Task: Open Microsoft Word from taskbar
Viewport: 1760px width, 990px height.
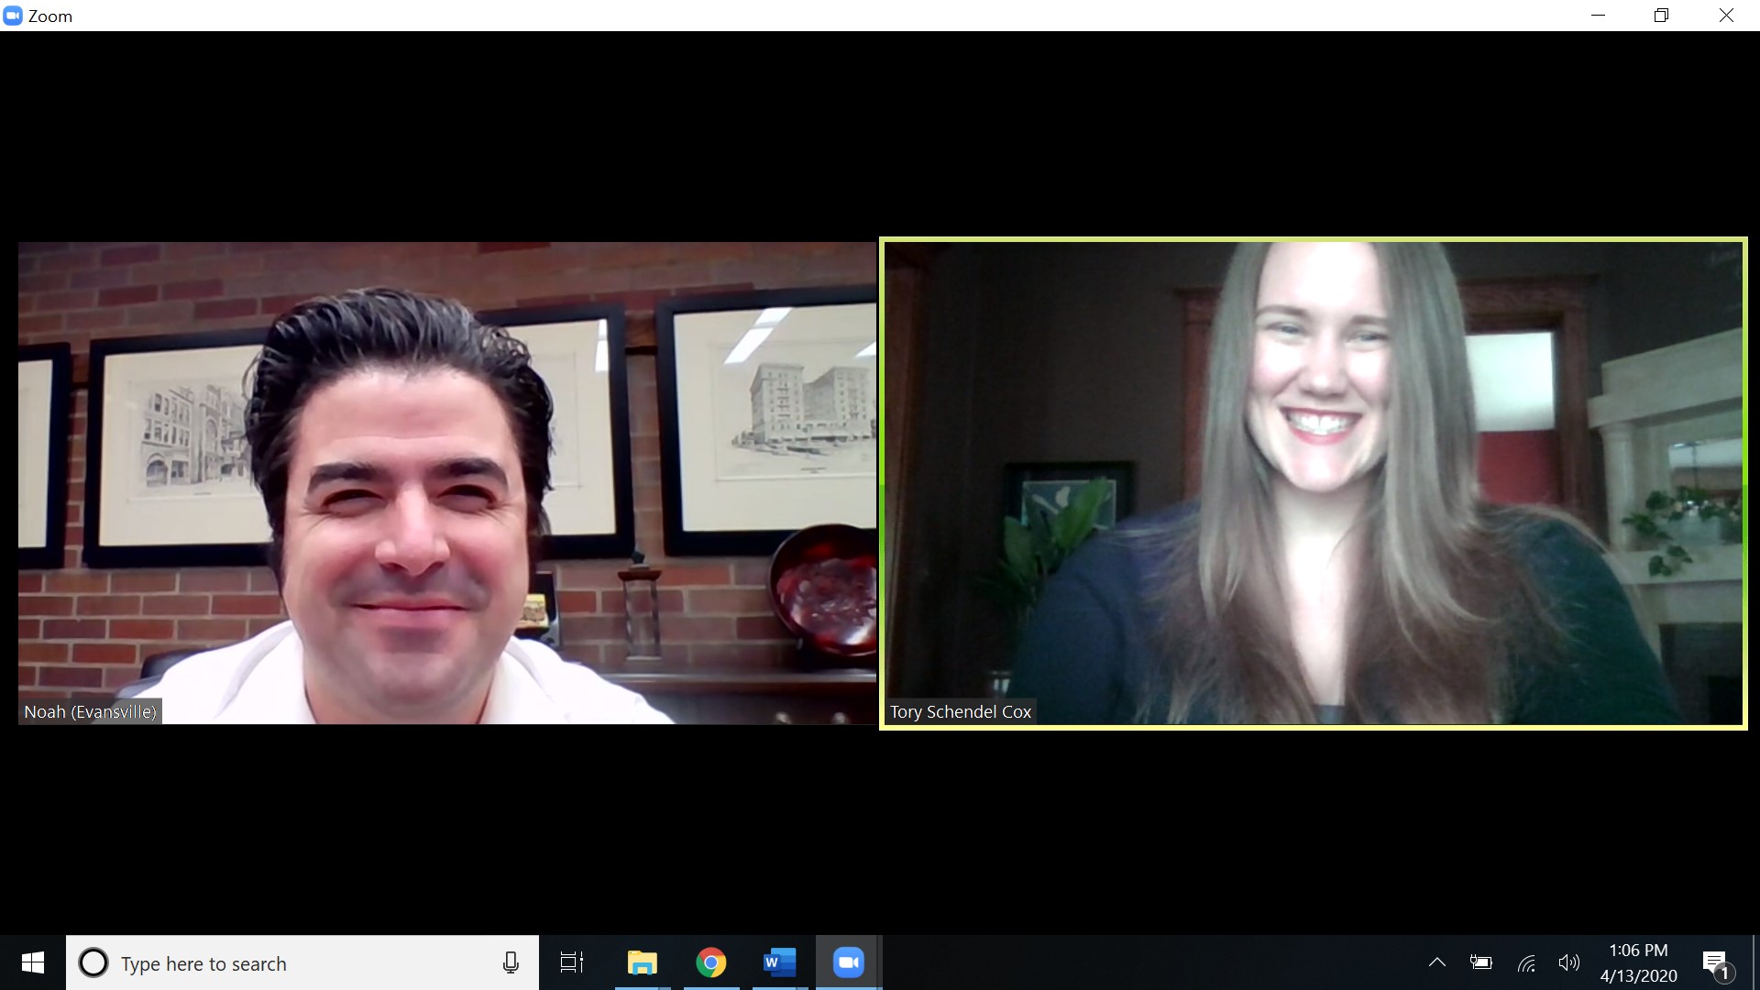Action: [778, 962]
